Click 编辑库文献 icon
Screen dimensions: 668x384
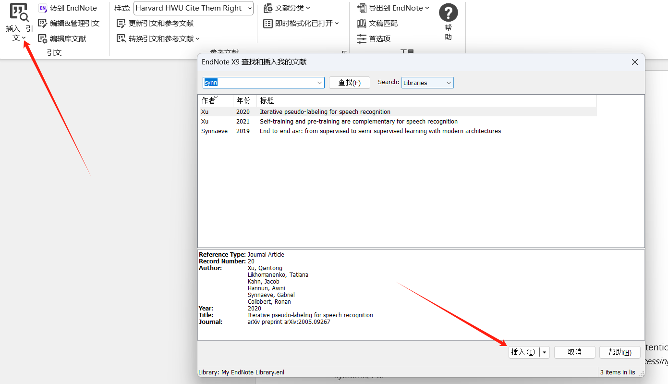pos(43,38)
